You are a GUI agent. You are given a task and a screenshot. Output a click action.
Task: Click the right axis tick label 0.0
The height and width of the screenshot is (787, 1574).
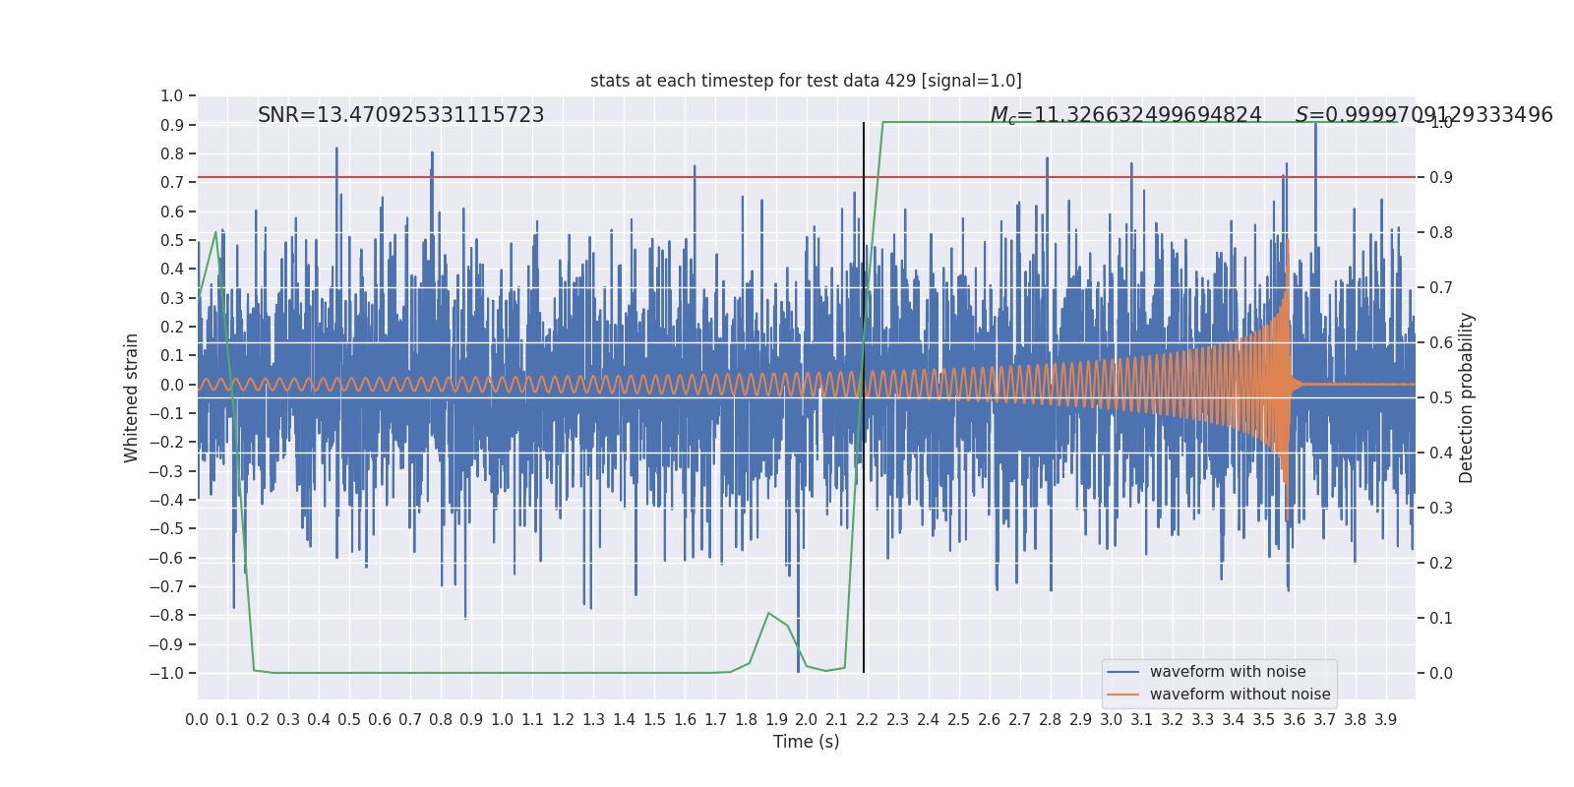coord(1441,673)
